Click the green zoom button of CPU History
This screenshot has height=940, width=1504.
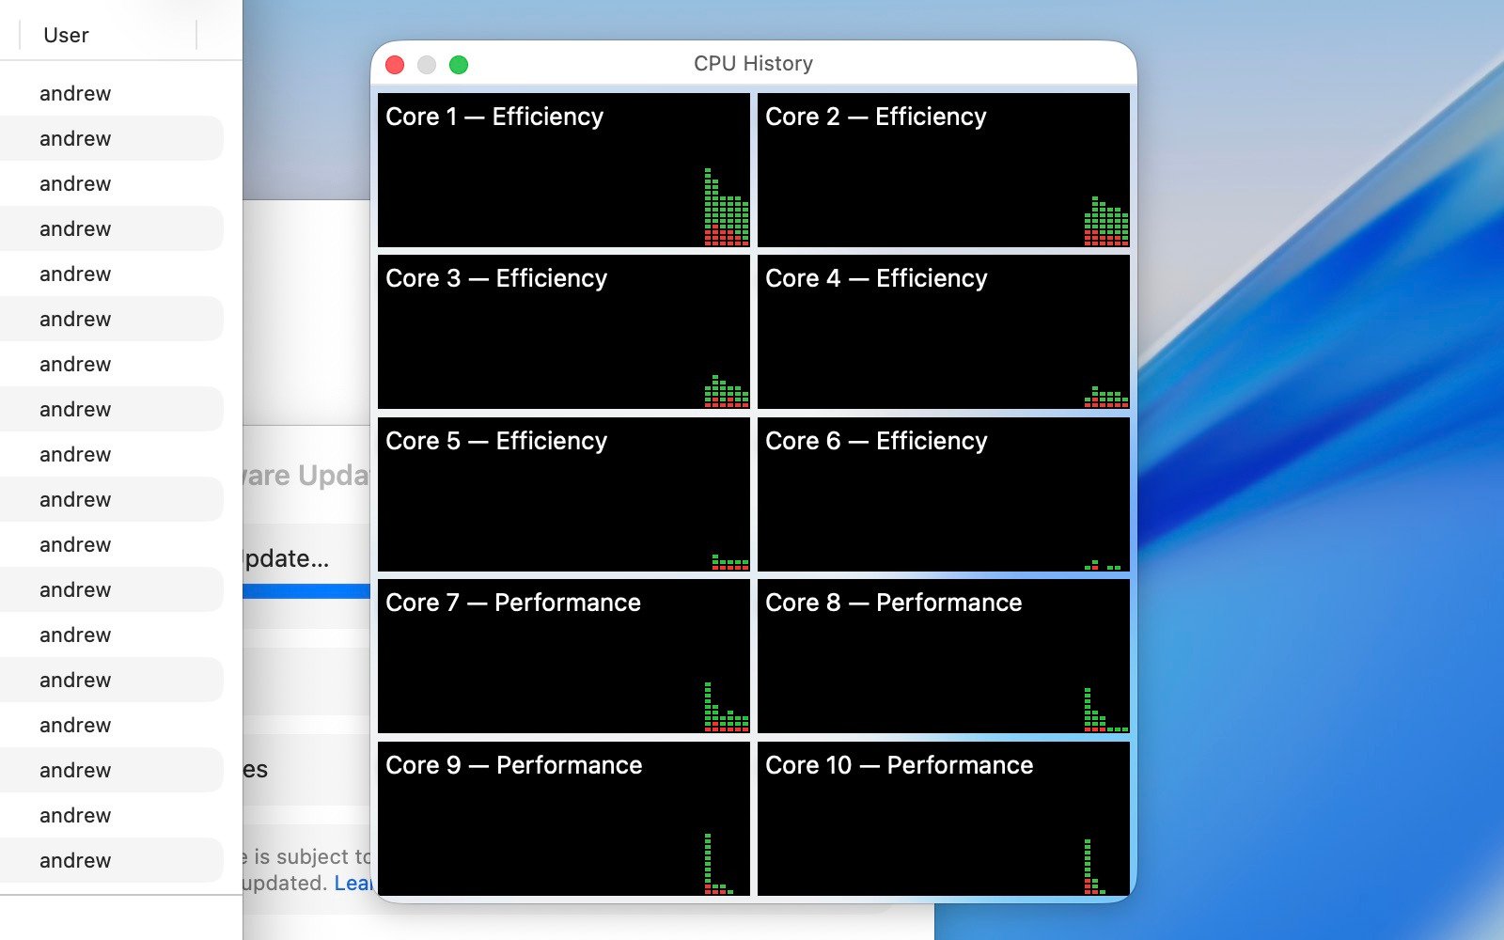(x=459, y=65)
